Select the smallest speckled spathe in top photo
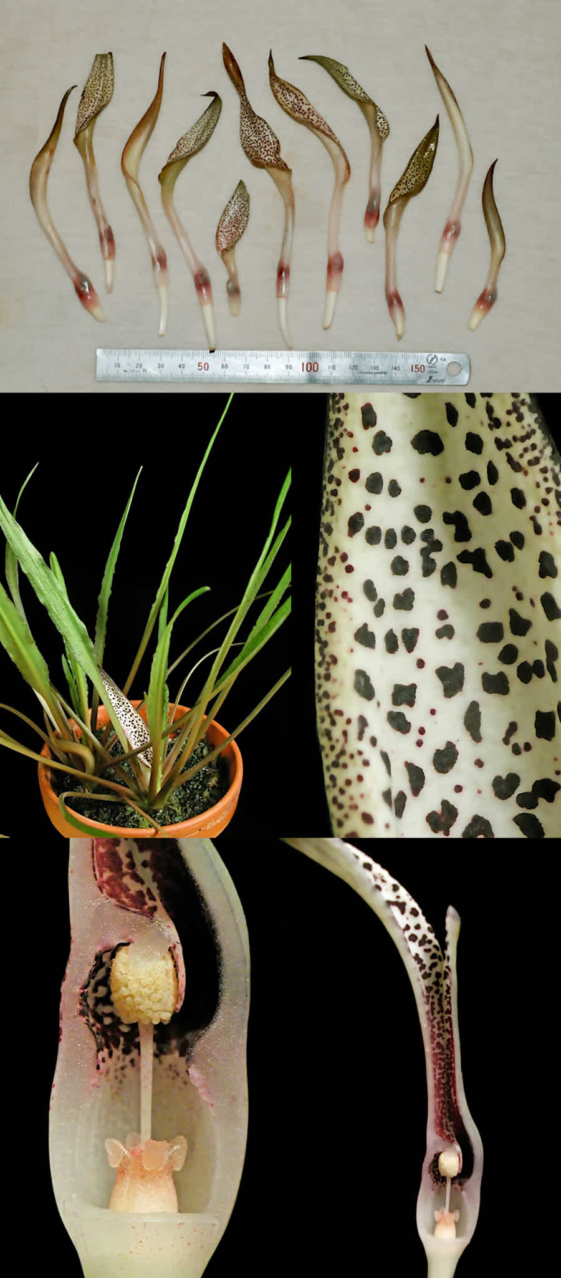 click(233, 247)
